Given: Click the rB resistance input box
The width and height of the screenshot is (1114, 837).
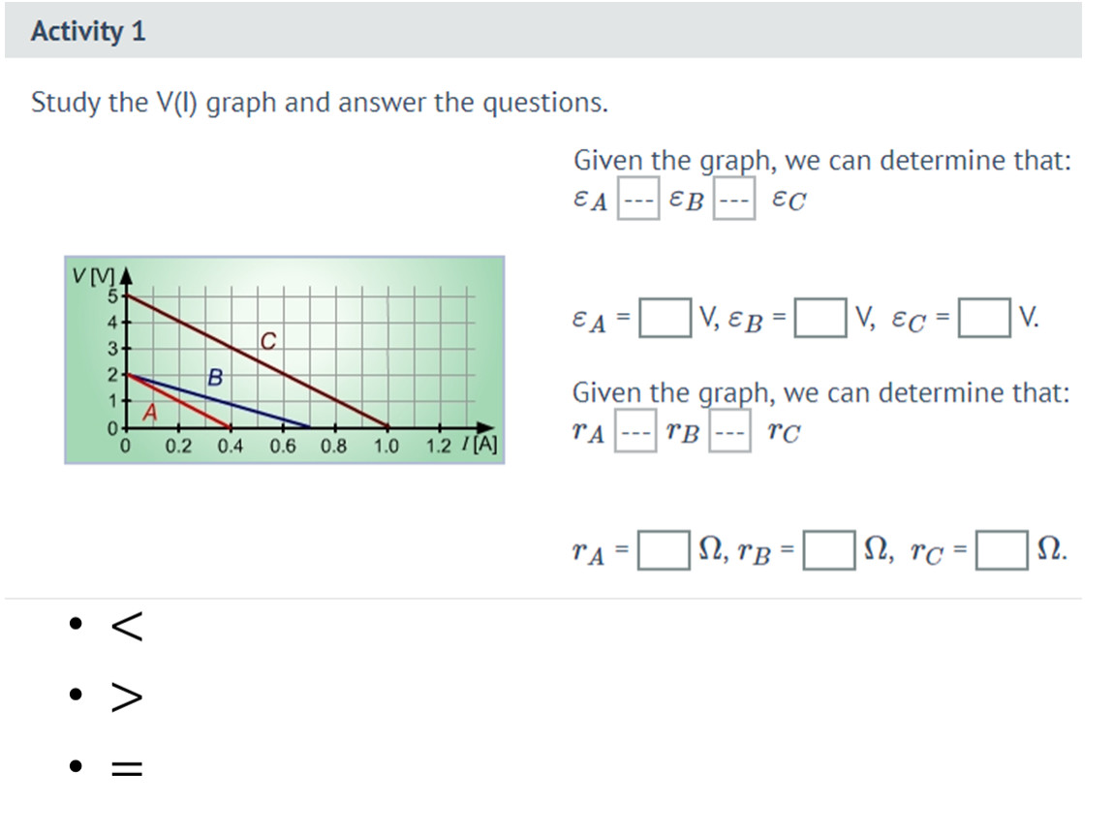Looking at the screenshot, I should pos(829,550).
